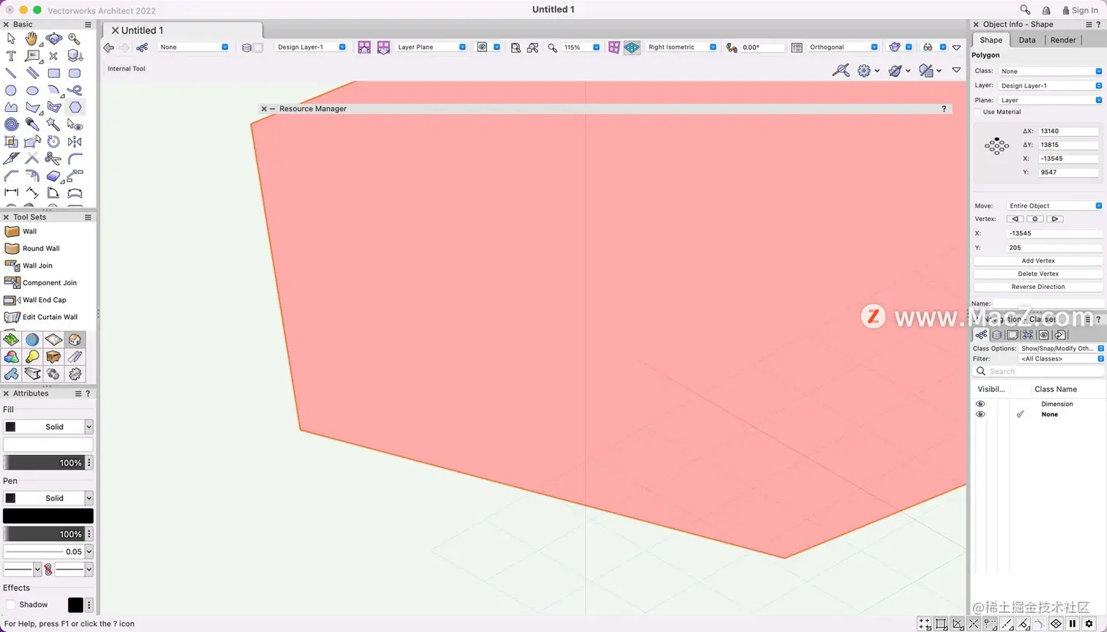Screen dimensions: 1107x632
Task: Open the Pen style Solid dropdown
Action: tap(48, 498)
